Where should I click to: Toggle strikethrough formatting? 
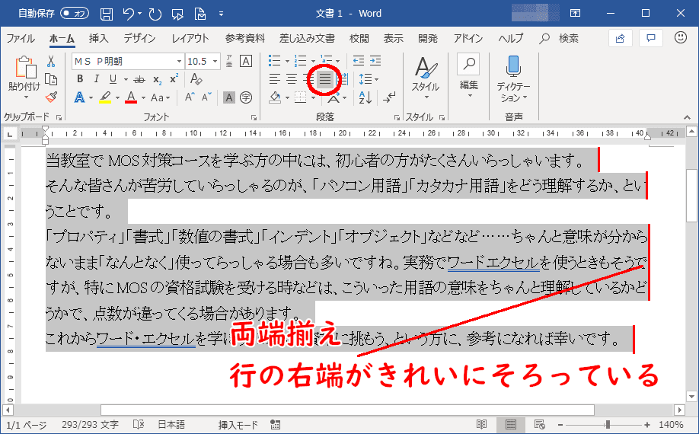point(139,79)
